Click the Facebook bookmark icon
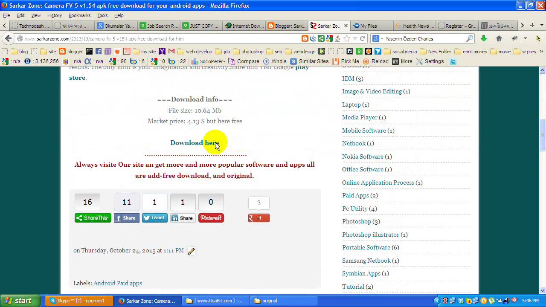This screenshot has height=307, width=546. pos(99,51)
